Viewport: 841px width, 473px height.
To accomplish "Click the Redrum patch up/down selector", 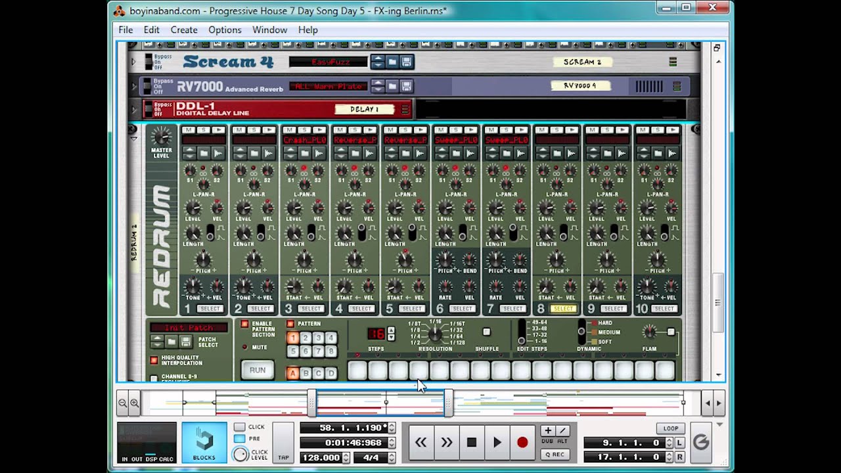I will point(157,342).
